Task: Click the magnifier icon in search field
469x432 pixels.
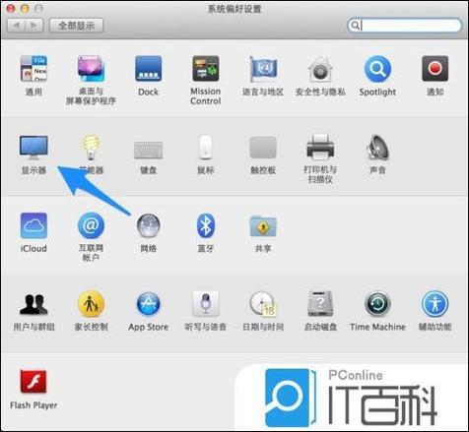Action: pos(355,25)
